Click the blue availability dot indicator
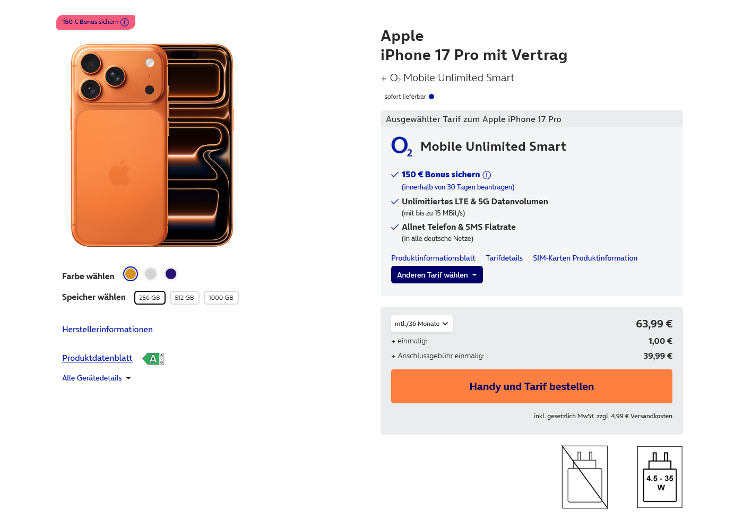The image size is (743, 519). coord(431,97)
